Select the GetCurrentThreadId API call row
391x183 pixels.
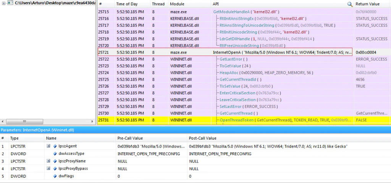244,80
